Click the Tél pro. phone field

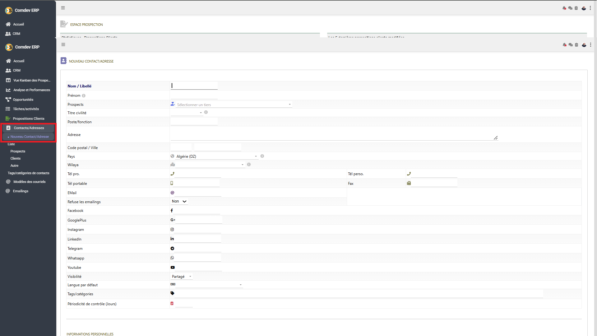(198, 174)
